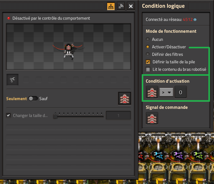Viewport: 214px width, 184px height.
Task: Select the green inserter in the world
Action: coord(198,155)
